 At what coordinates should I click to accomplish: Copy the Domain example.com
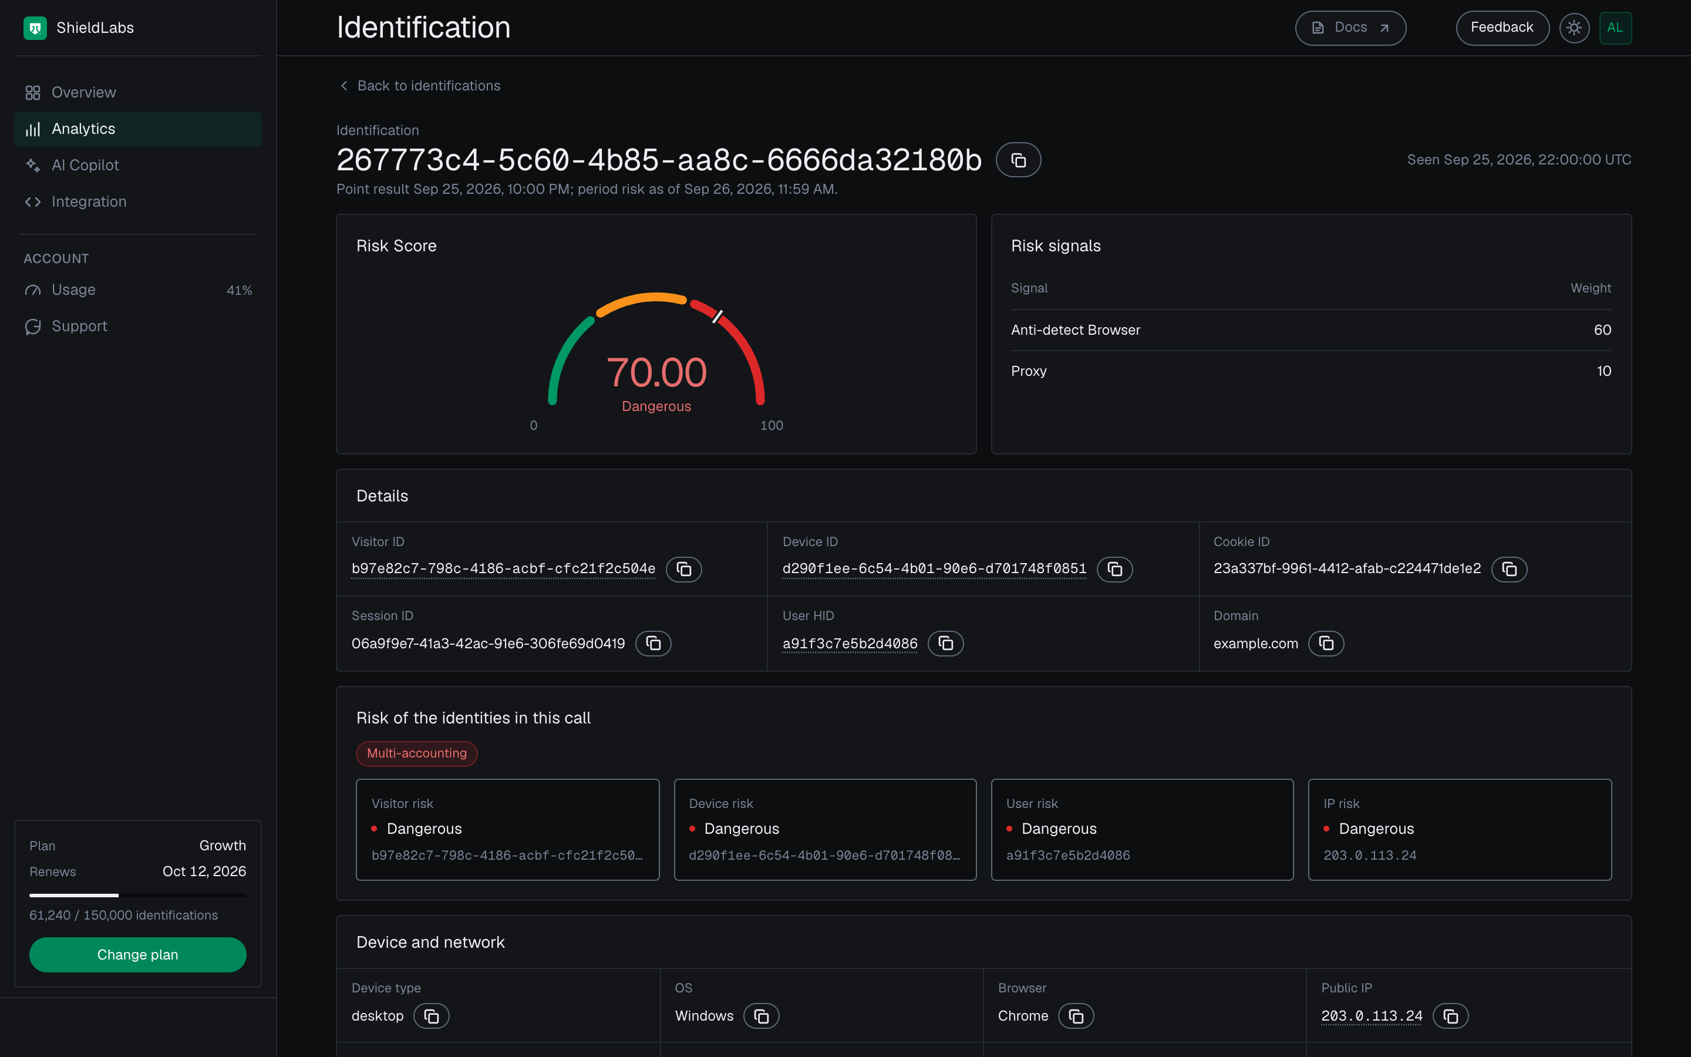click(x=1326, y=643)
